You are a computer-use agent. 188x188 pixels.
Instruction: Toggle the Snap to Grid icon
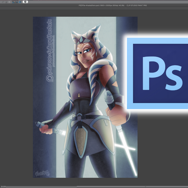click(x=20, y=2)
